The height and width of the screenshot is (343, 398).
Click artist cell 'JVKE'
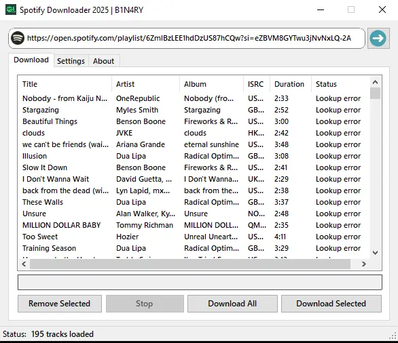[124, 133]
